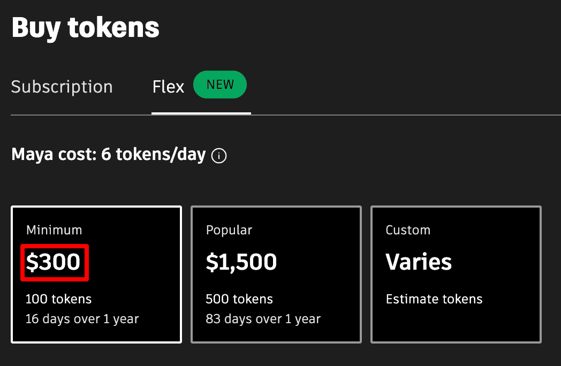
Task: Click the info icon beside Maya cost
Action: pos(219,156)
